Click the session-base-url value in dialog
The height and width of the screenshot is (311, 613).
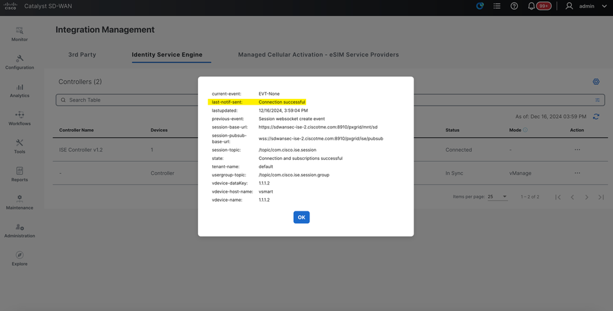click(318, 127)
